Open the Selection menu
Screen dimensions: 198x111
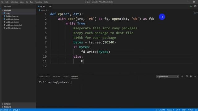(14, 2)
